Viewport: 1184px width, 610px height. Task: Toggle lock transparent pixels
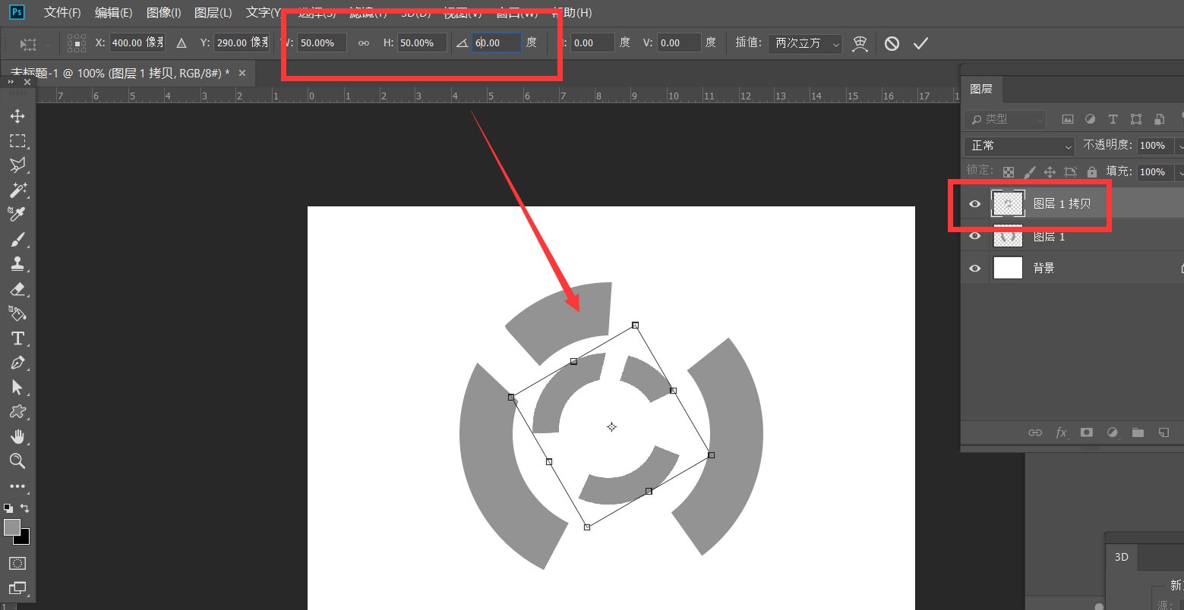[x=1009, y=172]
